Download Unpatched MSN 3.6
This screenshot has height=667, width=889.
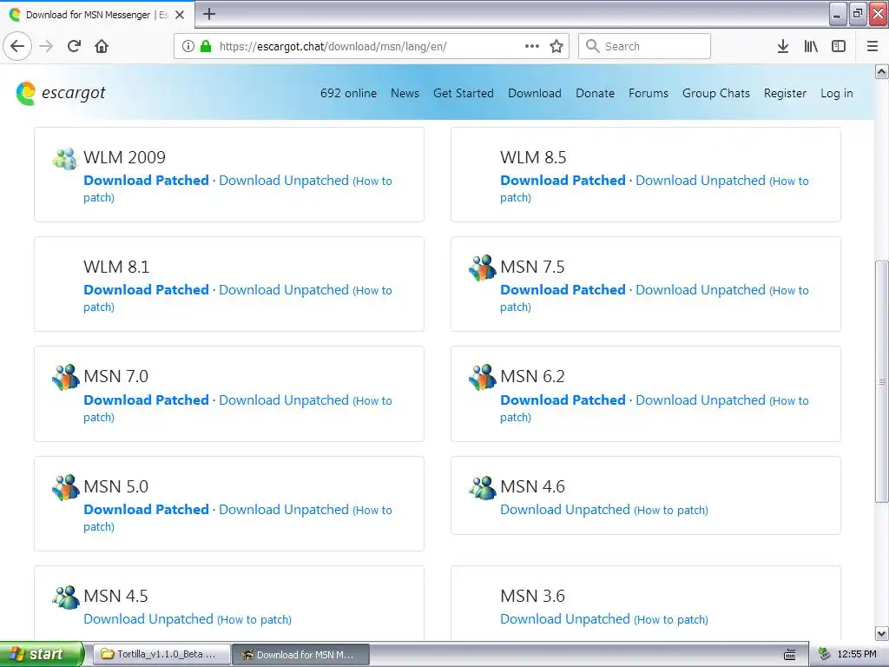coord(564,618)
